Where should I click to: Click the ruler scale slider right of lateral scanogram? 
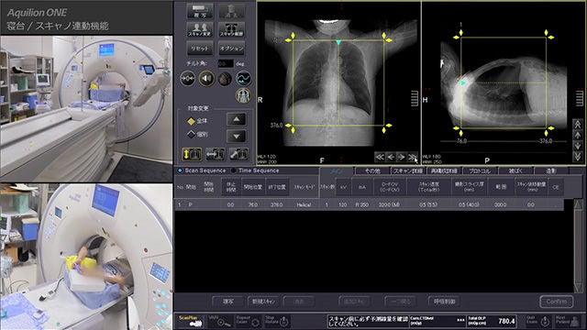coord(579,98)
